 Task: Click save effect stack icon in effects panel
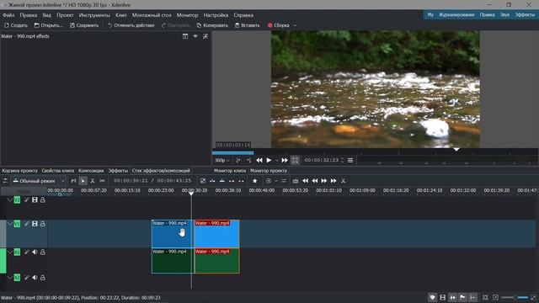(205, 36)
